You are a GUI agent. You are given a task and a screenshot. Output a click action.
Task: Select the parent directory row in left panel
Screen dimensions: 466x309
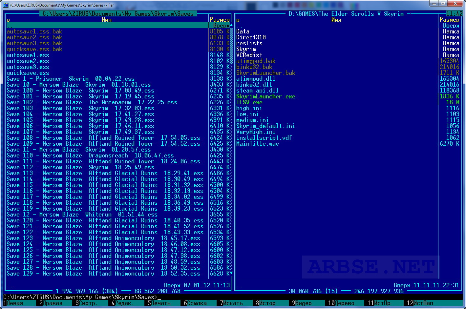pos(118,26)
